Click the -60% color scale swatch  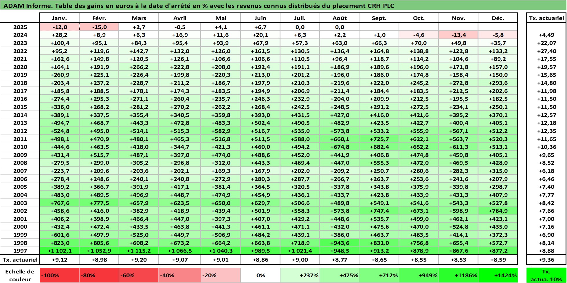click(x=139, y=275)
